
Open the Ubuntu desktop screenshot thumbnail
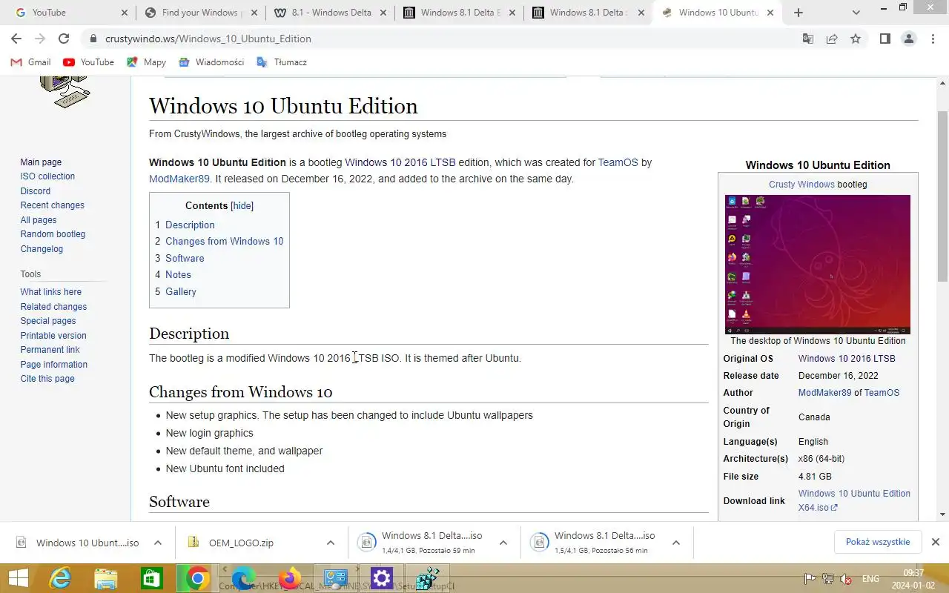click(817, 264)
